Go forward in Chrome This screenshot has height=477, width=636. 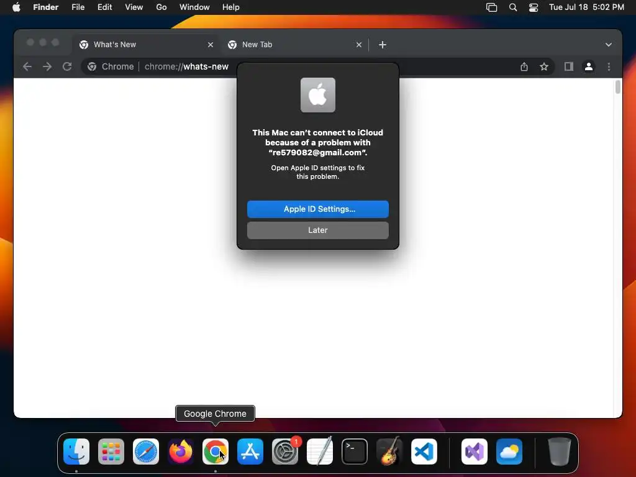(47, 66)
